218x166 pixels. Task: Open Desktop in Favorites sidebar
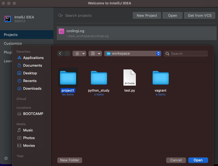(27, 73)
